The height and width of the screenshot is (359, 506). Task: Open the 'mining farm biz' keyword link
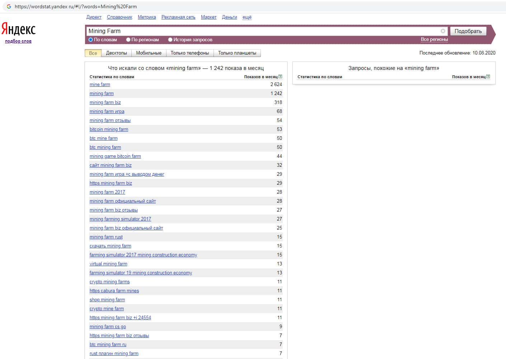click(x=105, y=103)
